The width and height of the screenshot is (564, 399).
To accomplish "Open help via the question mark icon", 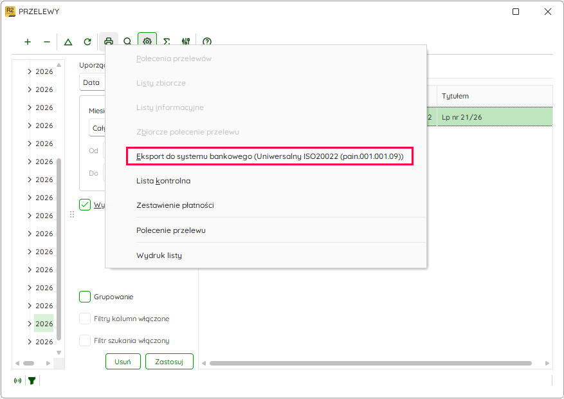I will (207, 41).
